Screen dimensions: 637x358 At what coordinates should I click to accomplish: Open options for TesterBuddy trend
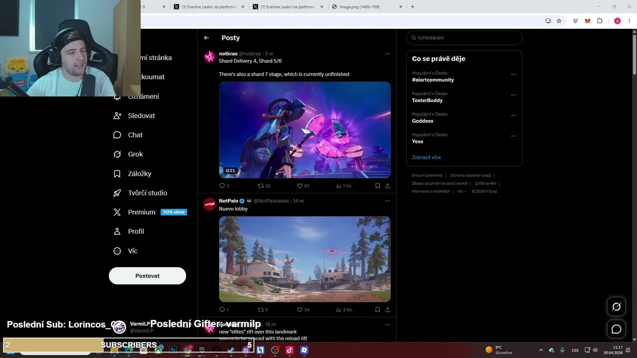point(514,95)
